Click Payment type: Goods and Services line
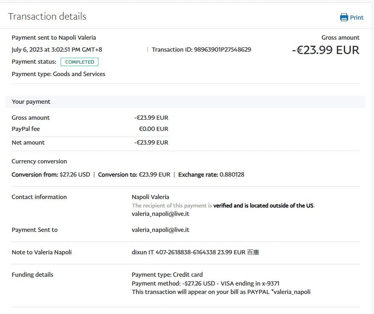 click(58, 74)
